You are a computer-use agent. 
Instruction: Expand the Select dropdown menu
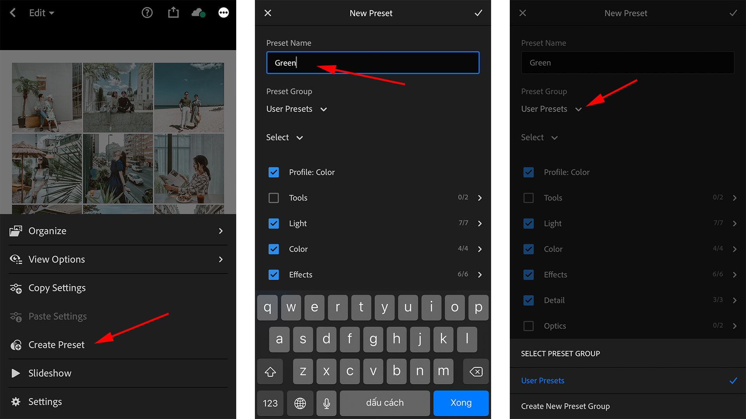[x=284, y=137]
